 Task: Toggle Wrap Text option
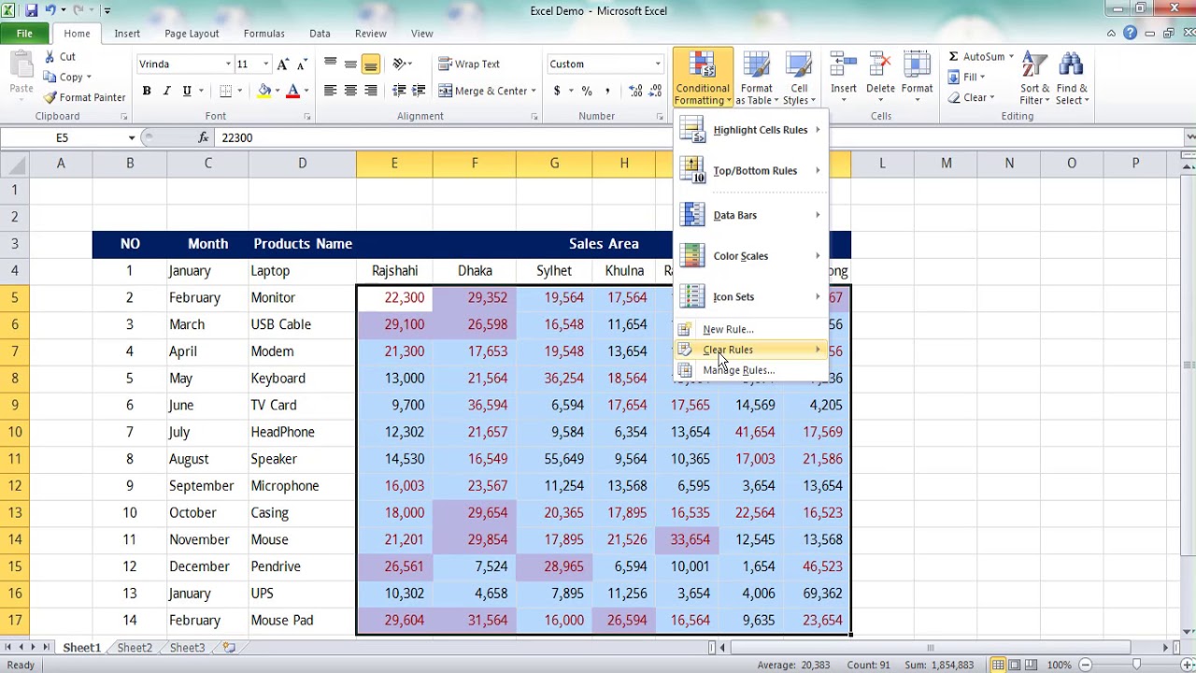469,64
